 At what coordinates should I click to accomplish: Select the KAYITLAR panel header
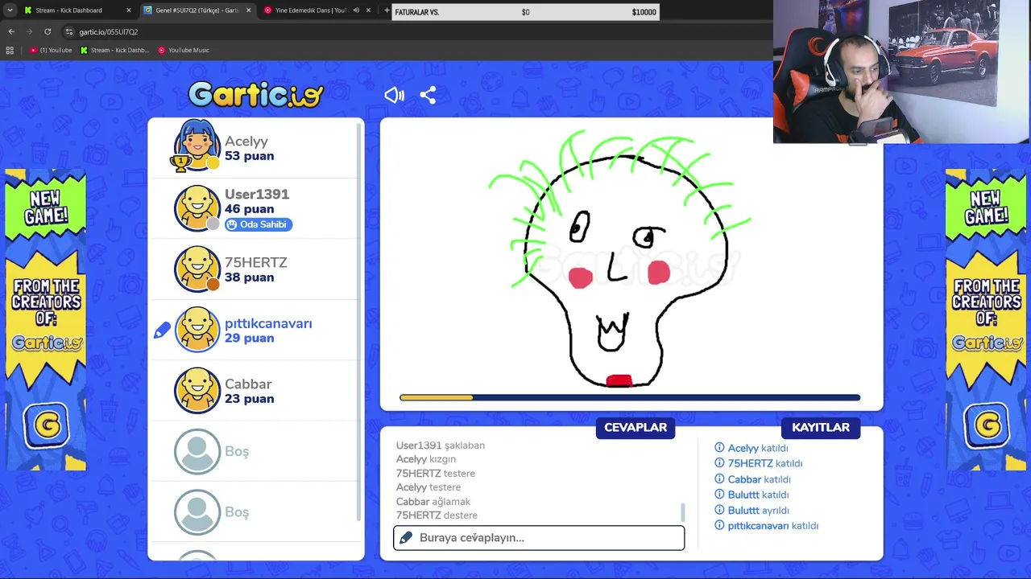click(821, 427)
